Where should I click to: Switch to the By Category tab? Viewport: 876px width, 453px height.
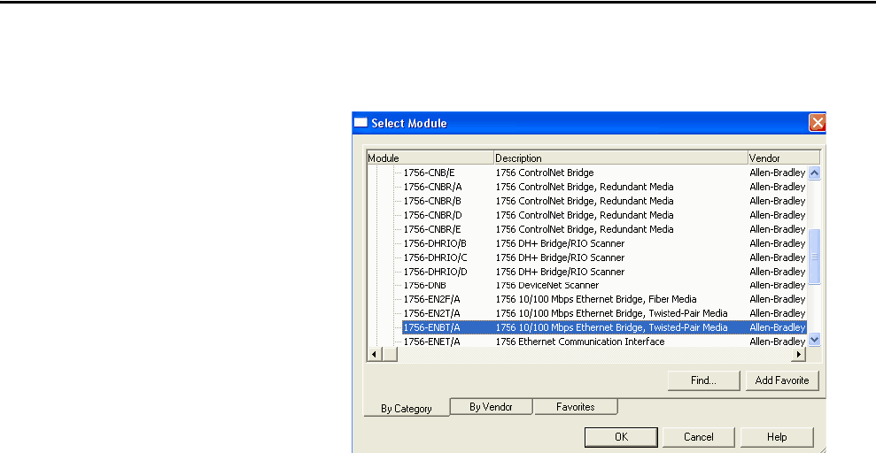(x=407, y=409)
